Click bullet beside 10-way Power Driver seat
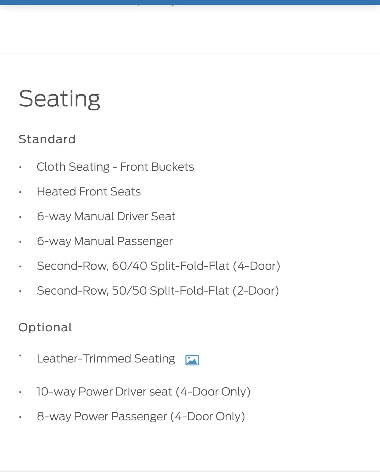This screenshot has width=380, height=472. pyautogui.click(x=20, y=392)
